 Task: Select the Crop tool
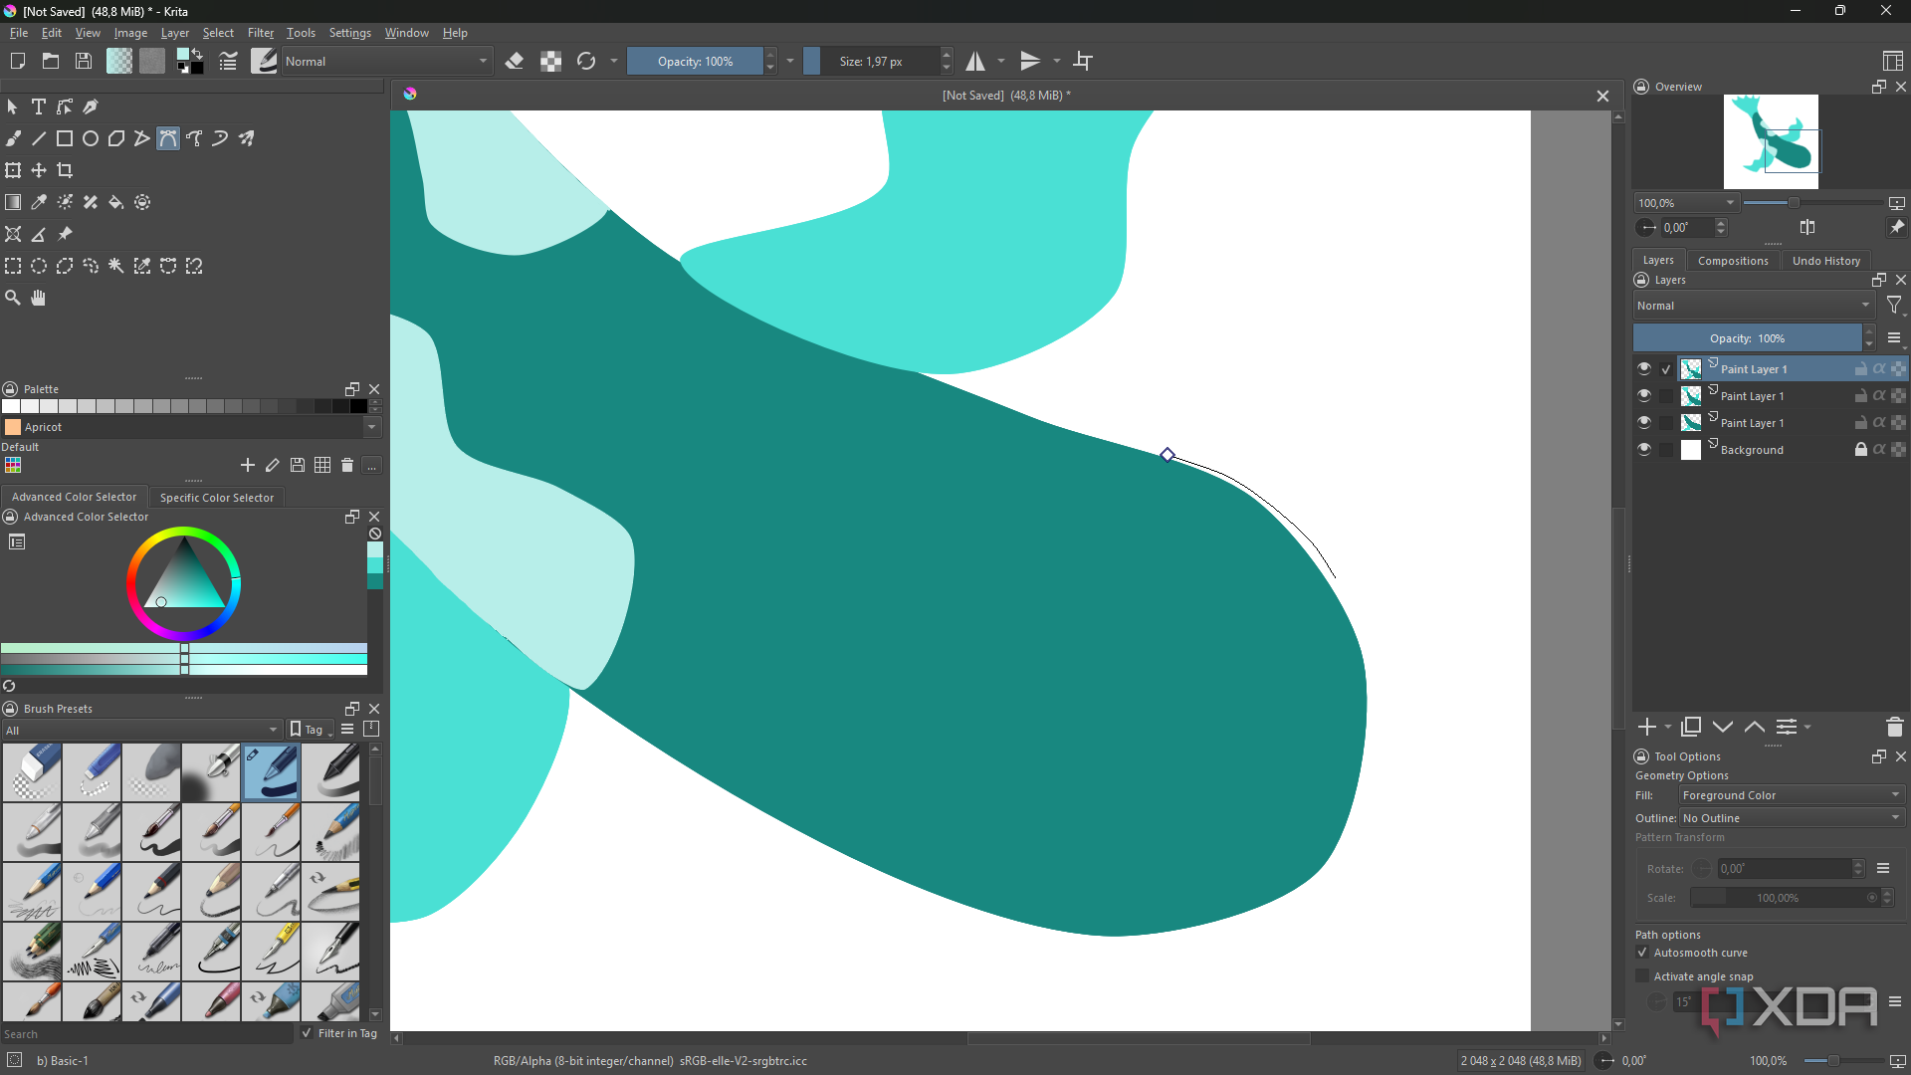(65, 170)
